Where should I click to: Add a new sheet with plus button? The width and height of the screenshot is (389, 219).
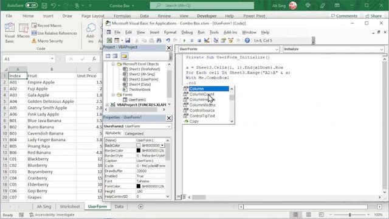coord(140,207)
